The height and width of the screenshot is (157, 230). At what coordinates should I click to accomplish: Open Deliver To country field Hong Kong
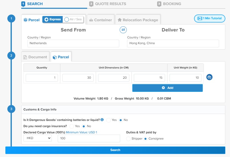point(173,43)
